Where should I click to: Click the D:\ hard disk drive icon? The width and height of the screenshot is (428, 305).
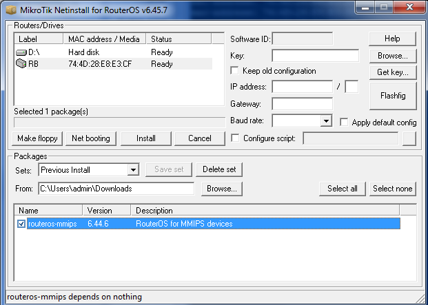click(21, 52)
